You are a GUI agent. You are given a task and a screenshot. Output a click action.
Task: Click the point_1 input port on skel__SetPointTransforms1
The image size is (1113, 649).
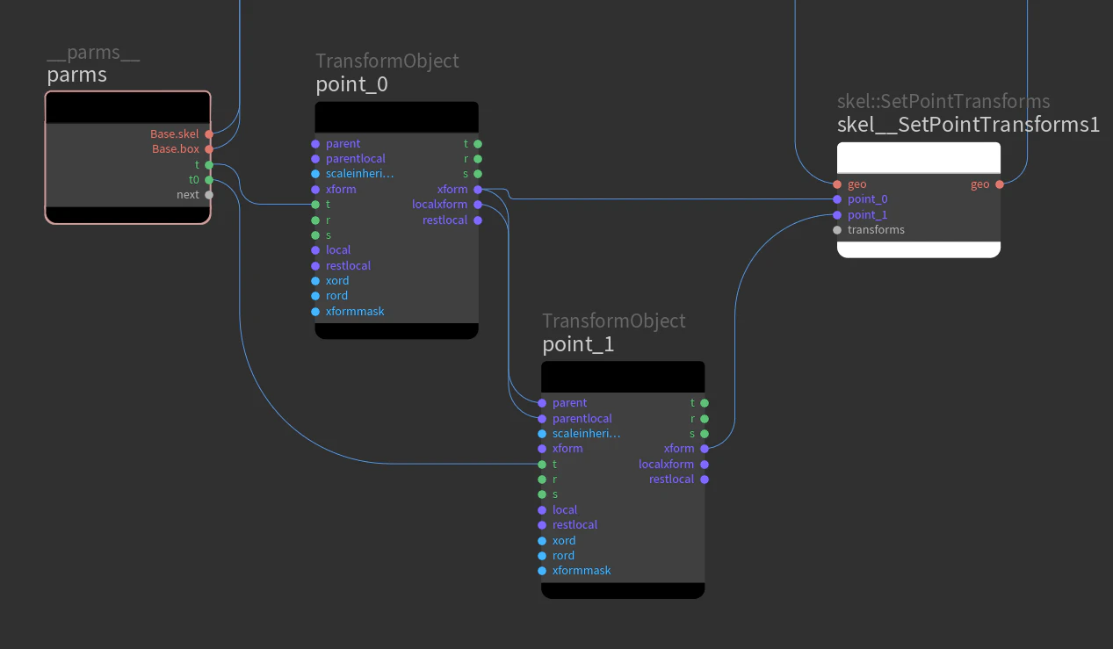[x=837, y=215]
